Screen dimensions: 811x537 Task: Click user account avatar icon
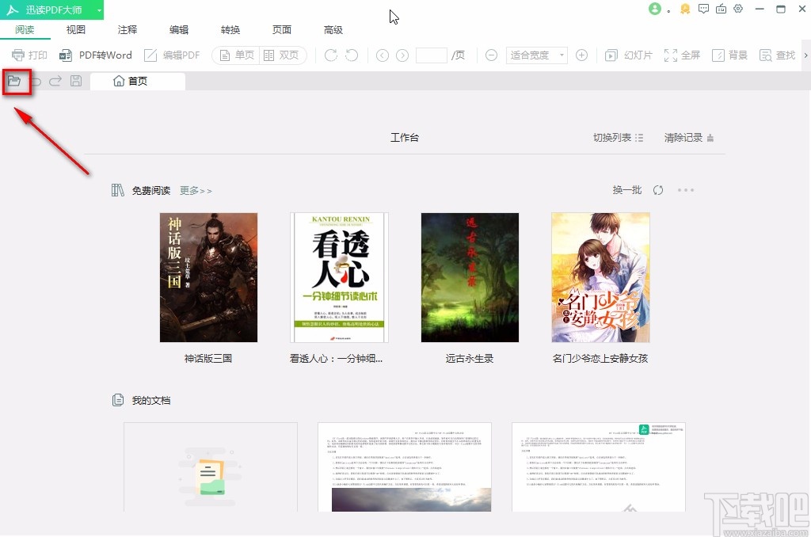655,9
